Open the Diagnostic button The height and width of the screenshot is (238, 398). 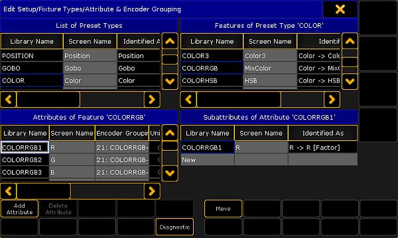(174, 227)
